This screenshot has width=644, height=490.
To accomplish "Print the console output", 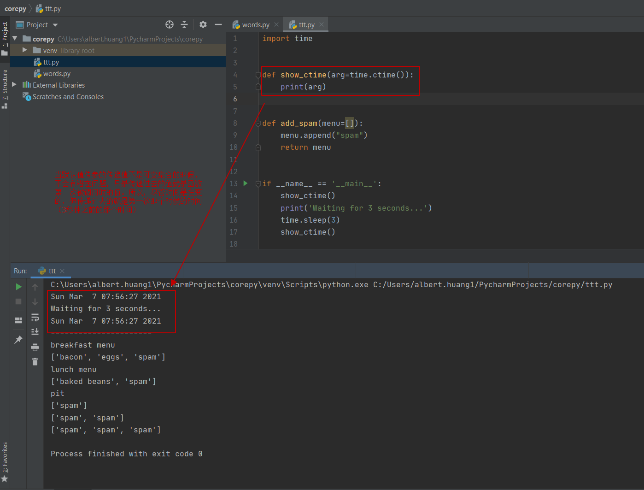I will tap(35, 347).
